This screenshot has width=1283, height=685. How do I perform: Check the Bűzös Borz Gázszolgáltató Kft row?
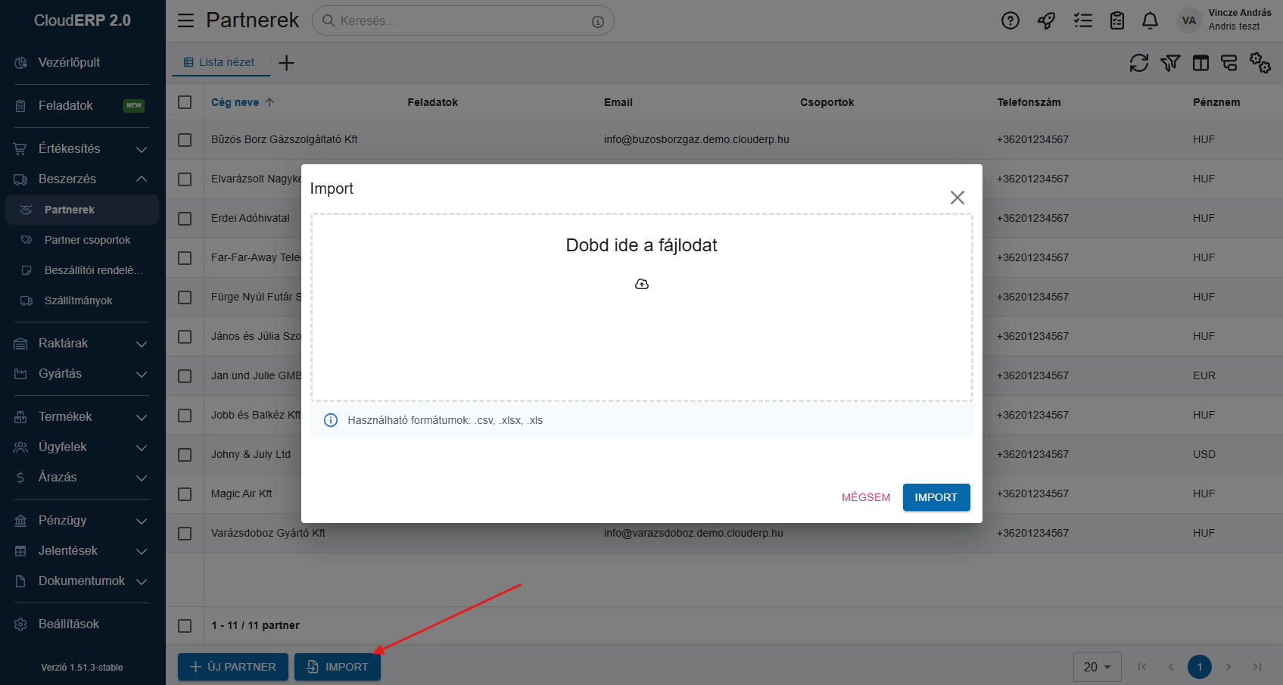tap(185, 140)
